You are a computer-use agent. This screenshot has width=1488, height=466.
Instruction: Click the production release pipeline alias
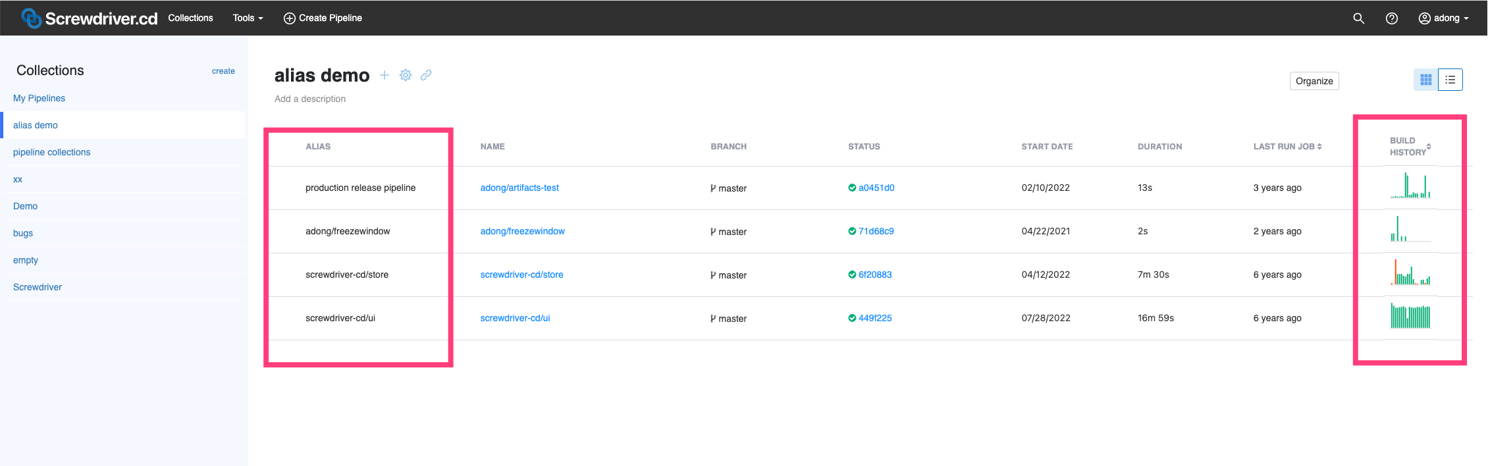360,188
